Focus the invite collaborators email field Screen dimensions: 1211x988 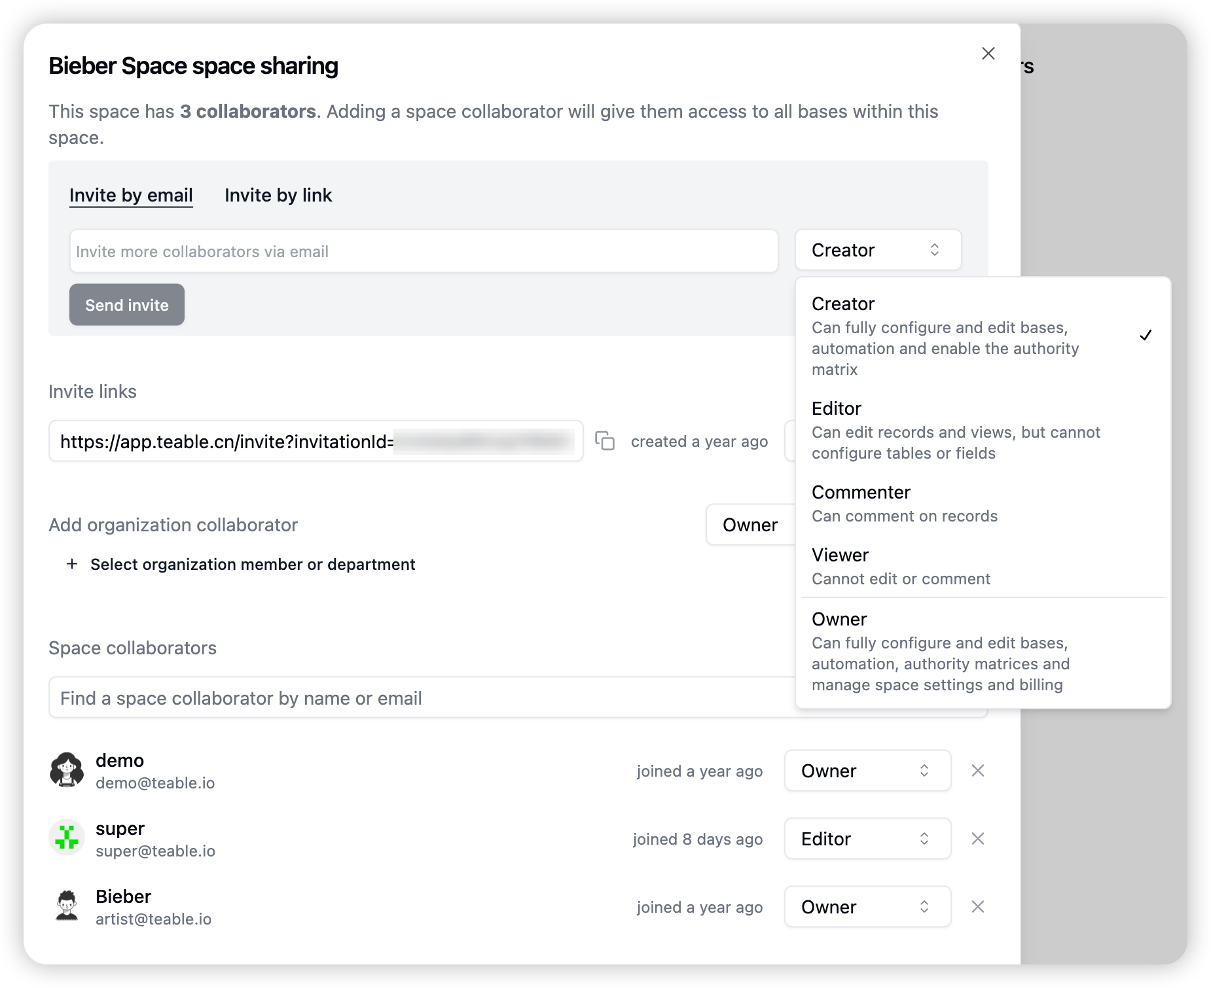tap(424, 251)
